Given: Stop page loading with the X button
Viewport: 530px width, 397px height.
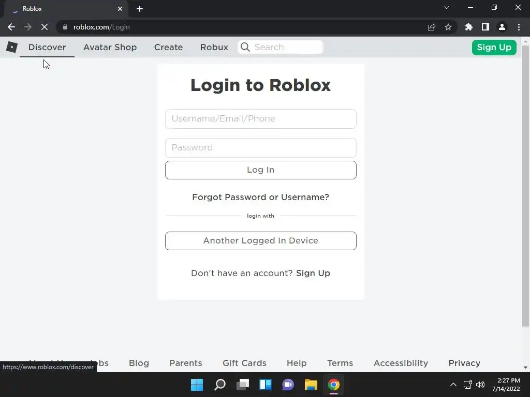Looking at the screenshot, I should click(45, 27).
